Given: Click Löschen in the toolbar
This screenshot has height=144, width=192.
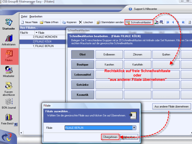Looking at the screenshot, I should click(86, 22).
